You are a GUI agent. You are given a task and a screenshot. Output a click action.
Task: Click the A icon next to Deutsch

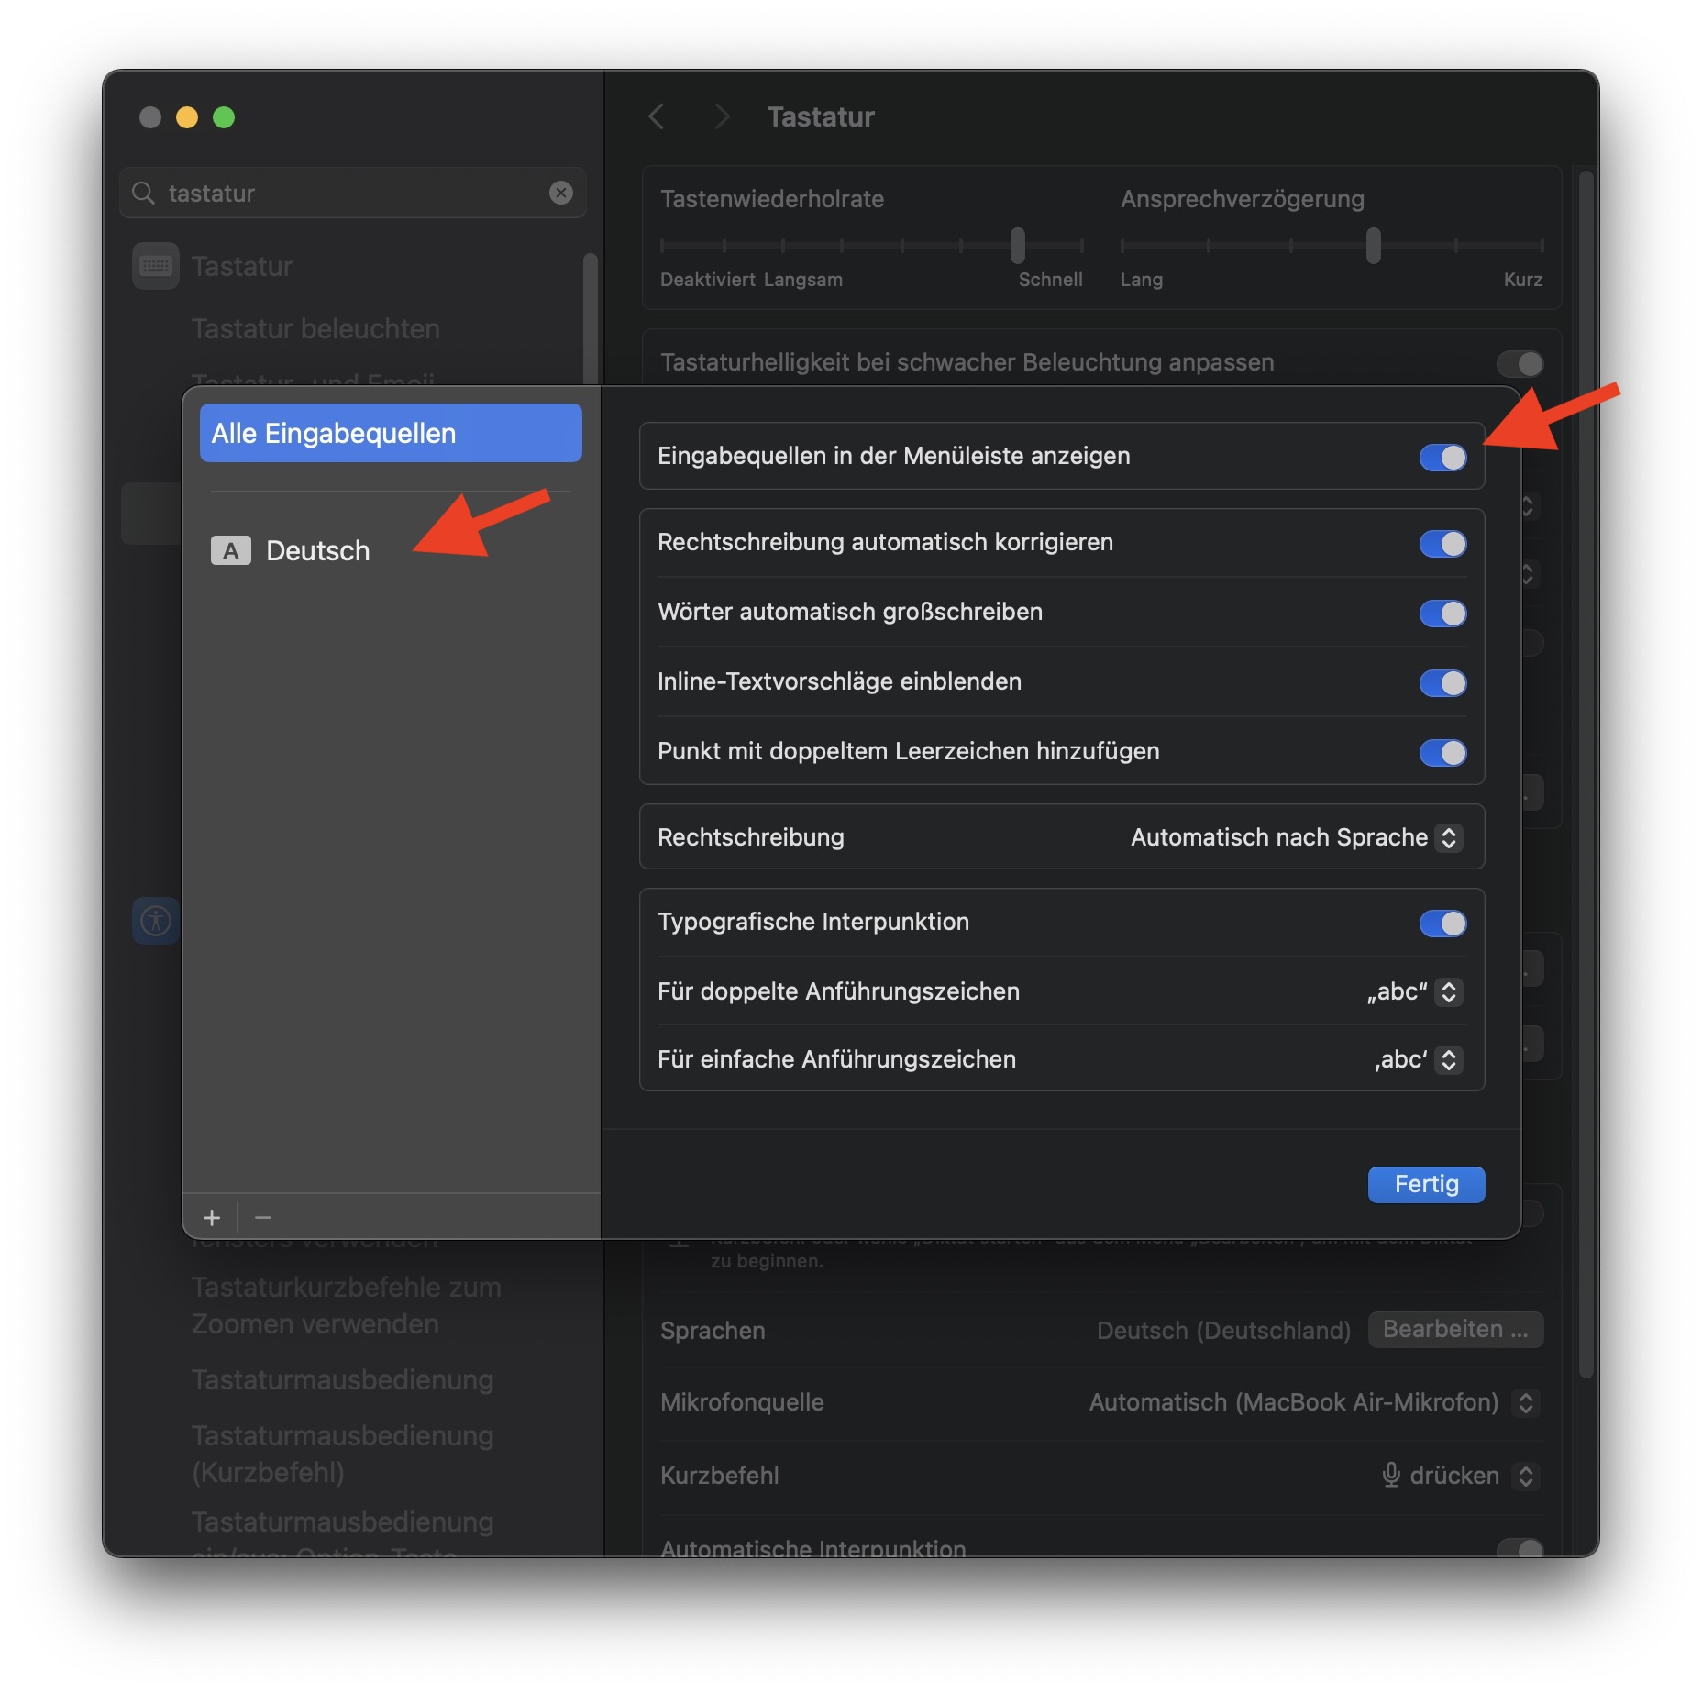[x=231, y=550]
